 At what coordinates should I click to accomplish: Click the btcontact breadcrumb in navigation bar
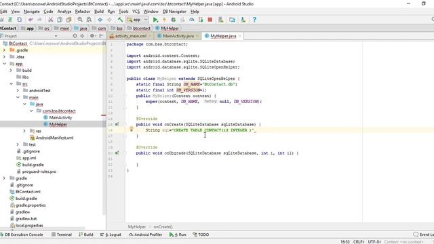pos(142,28)
